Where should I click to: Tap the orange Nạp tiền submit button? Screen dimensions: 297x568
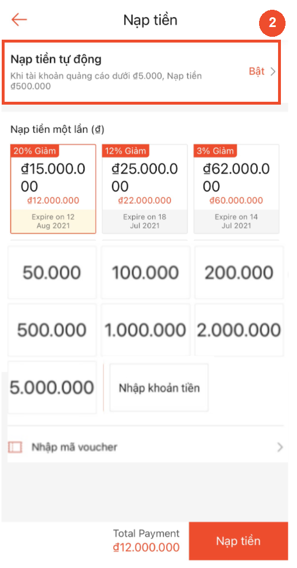(x=238, y=541)
